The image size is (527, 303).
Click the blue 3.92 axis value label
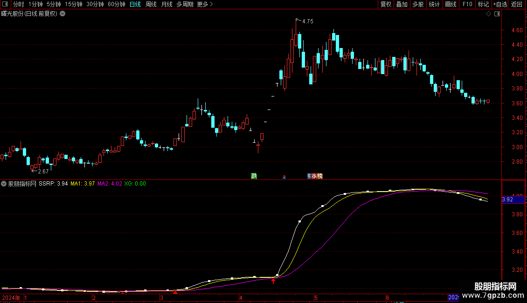513,200
